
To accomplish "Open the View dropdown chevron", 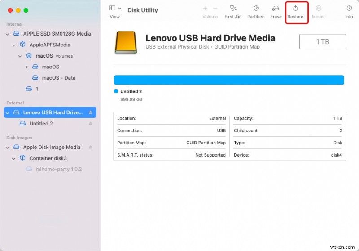I will click(x=120, y=8).
